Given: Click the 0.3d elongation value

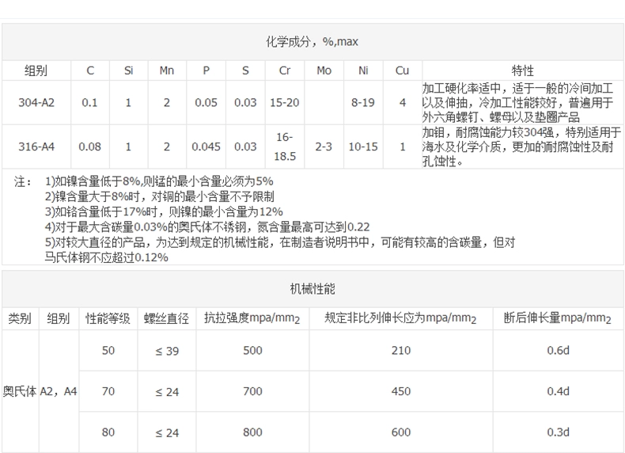Looking at the screenshot, I should [x=558, y=432].
